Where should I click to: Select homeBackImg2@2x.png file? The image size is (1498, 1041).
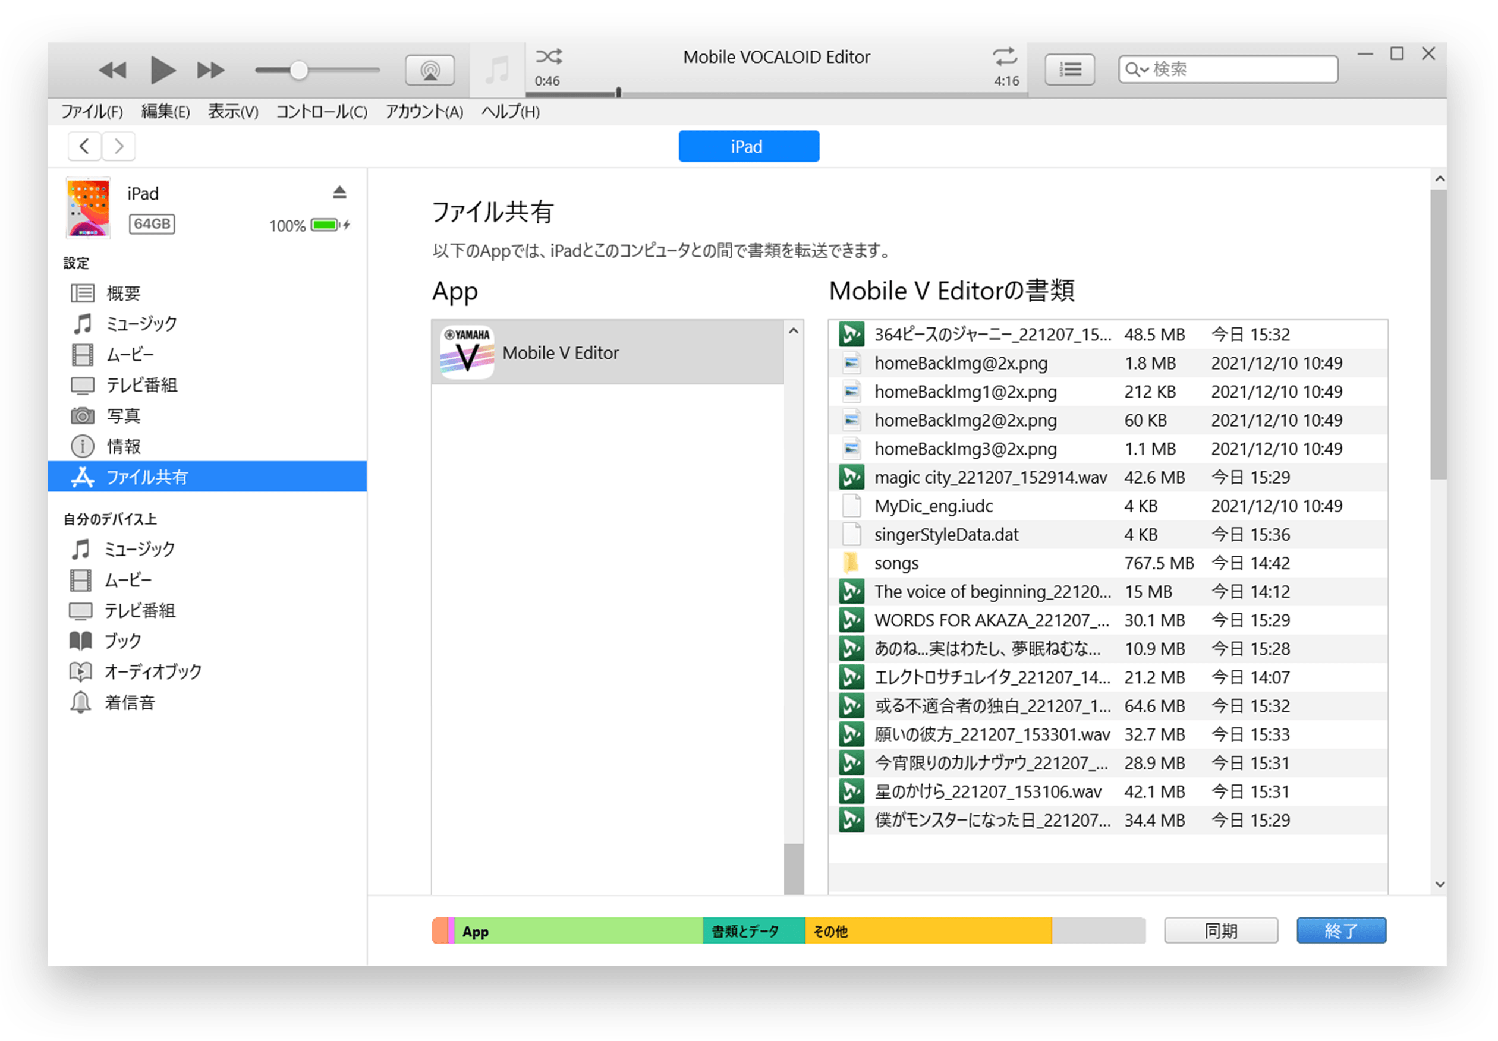1108,421
